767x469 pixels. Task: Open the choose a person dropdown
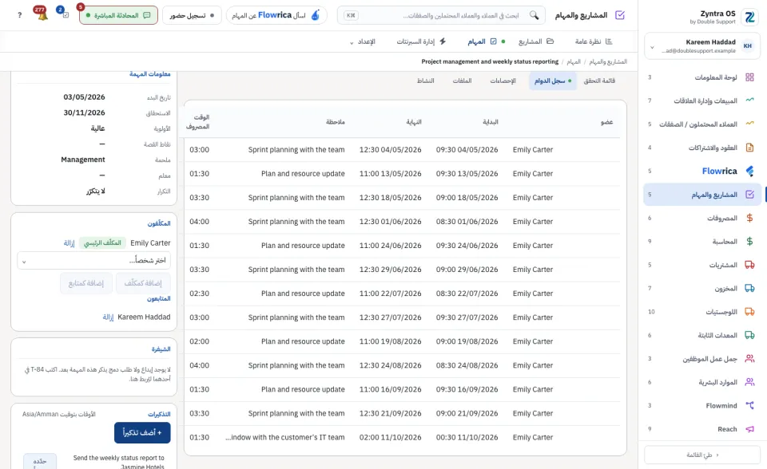coord(94,260)
